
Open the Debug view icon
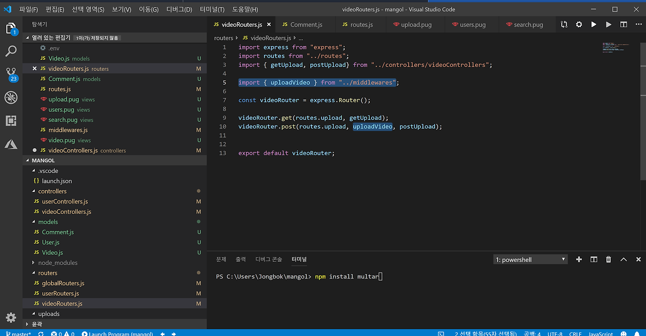click(x=11, y=98)
